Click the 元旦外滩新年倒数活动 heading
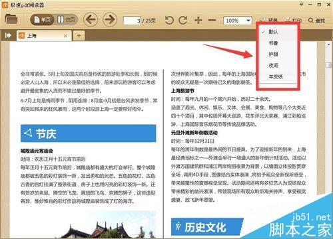The height and width of the screenshot is (239, 333). pos(194,133)
